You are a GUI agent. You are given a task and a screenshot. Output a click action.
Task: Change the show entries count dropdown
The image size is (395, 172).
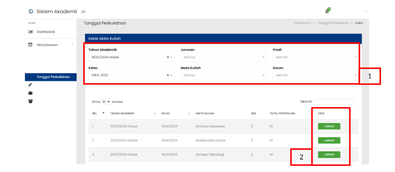coord(106,102)
